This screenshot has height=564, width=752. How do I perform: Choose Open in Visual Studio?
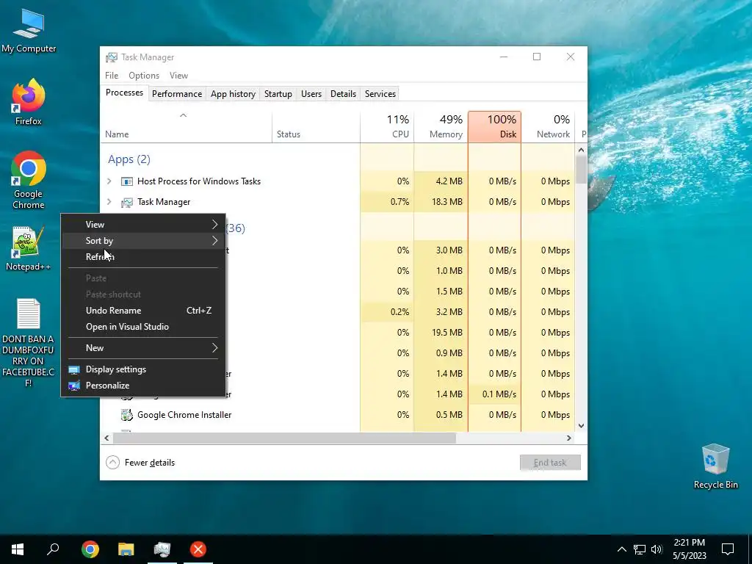(x=143, y=327)
